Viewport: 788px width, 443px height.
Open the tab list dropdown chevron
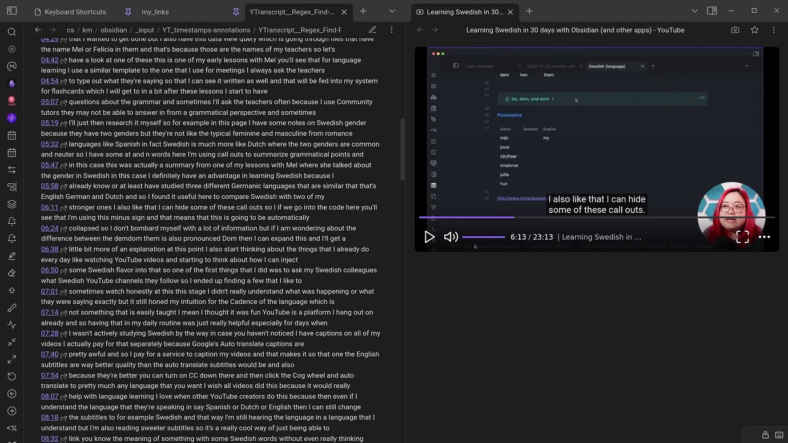pos(392,11)
